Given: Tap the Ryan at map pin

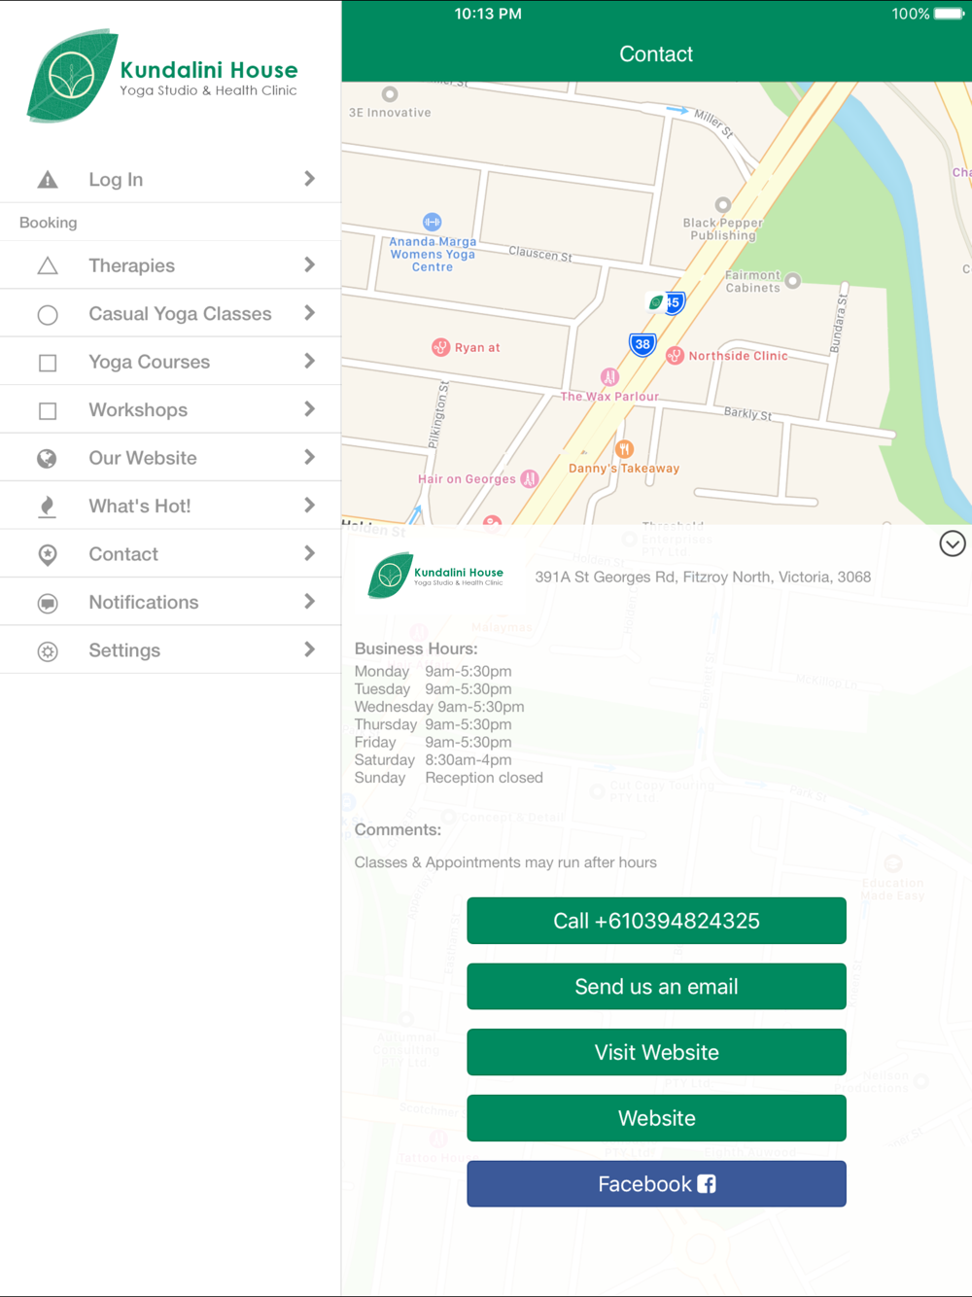Looking at the screenshot, I should pyautogui.click(x=440, y=347).
